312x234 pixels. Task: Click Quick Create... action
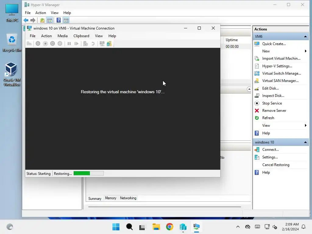[274, 44]
